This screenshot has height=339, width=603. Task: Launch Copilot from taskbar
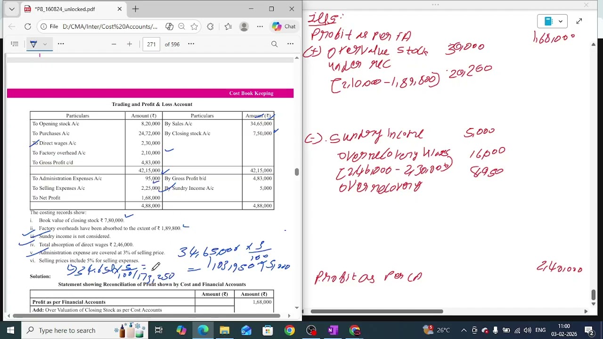181,330
